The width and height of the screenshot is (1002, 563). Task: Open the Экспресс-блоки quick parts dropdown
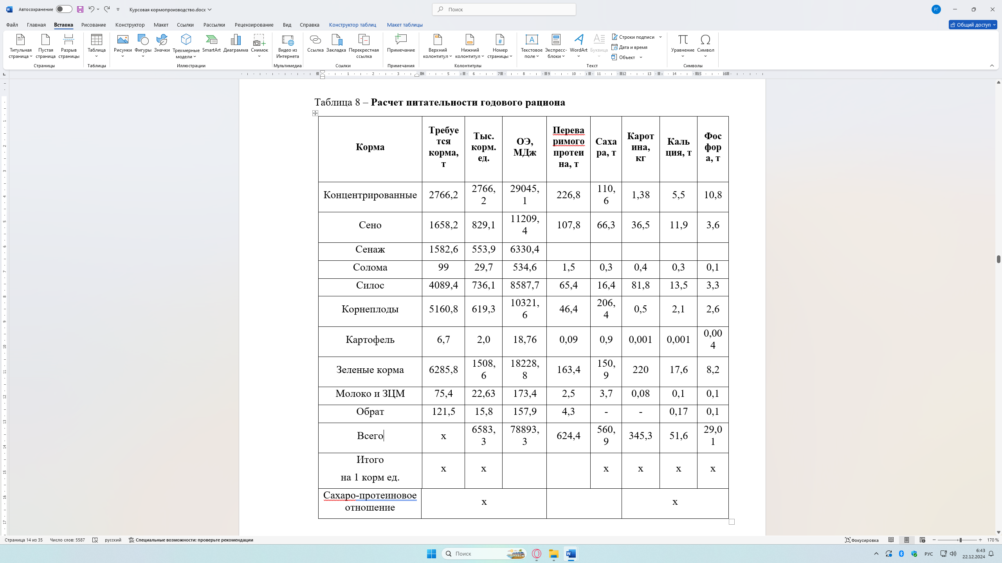tap(556, 46)
